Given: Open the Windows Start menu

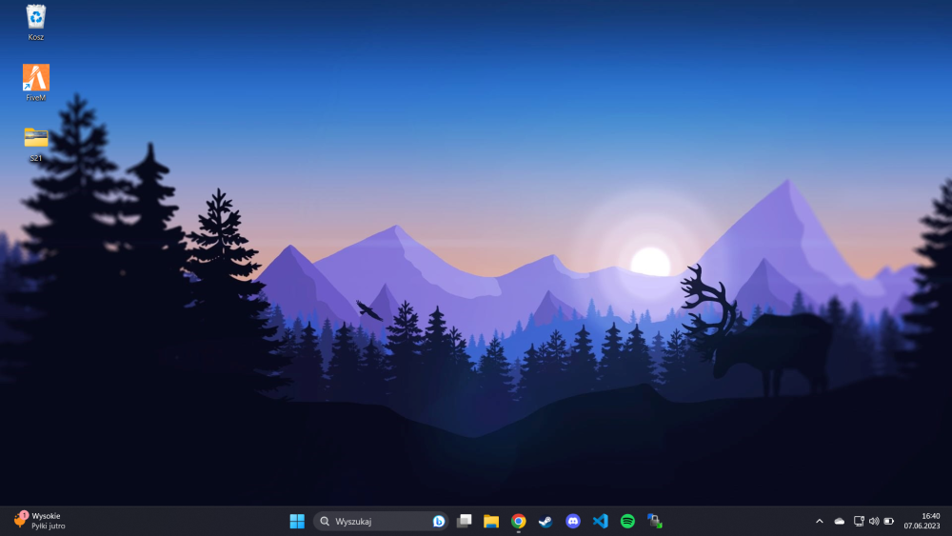Looking at the screenshot, I should coord(297,521).
